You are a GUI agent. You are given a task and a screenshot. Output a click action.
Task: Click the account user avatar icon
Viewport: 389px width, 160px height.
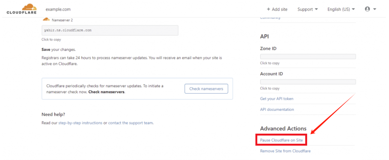tap(367, 9)
